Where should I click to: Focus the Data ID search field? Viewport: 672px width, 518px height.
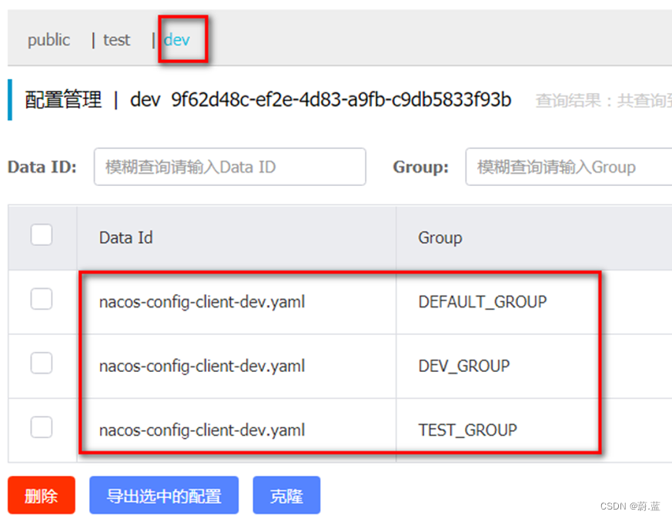(x=229, y=167)
